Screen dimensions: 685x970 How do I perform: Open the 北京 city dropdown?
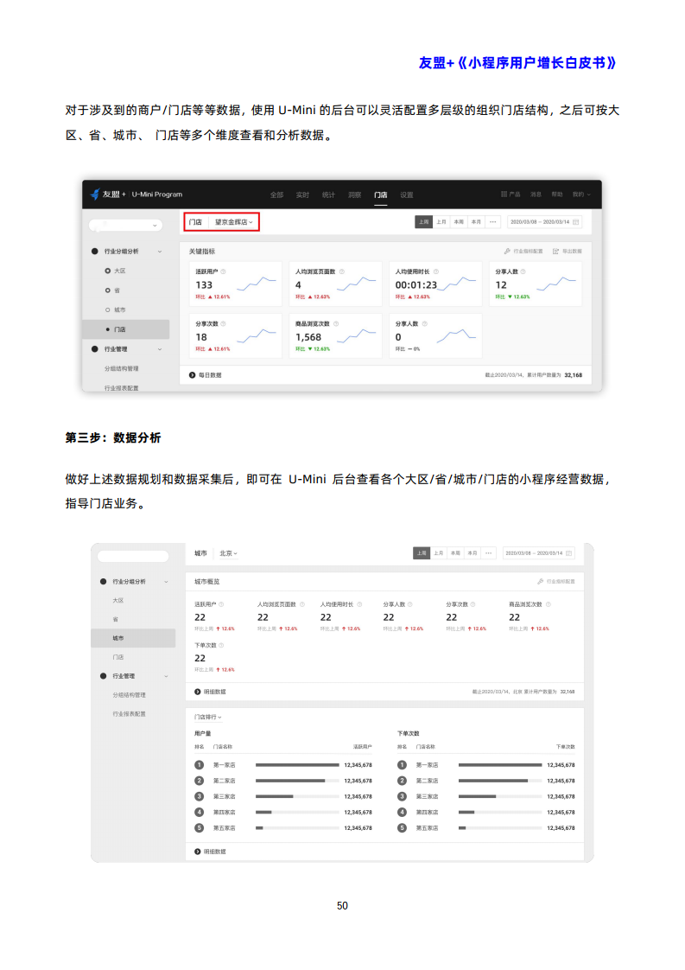[x=228, y=552]
